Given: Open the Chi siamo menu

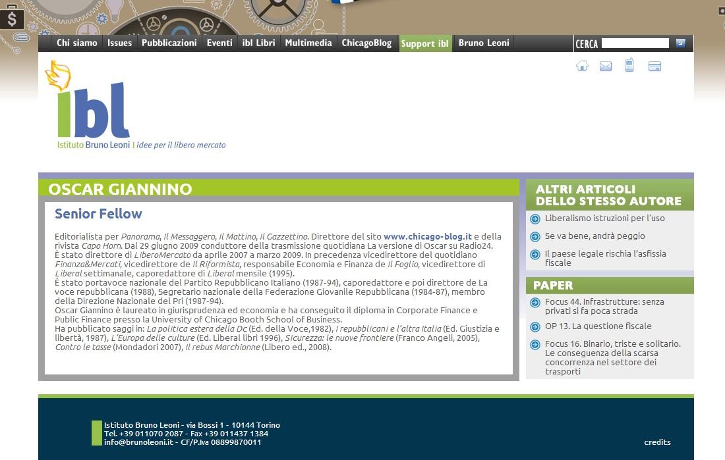Looking at the screenshot, I should (76, 43).
